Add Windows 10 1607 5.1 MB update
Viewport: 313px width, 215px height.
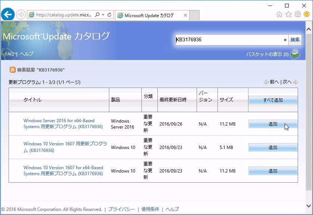pos(273,148)
